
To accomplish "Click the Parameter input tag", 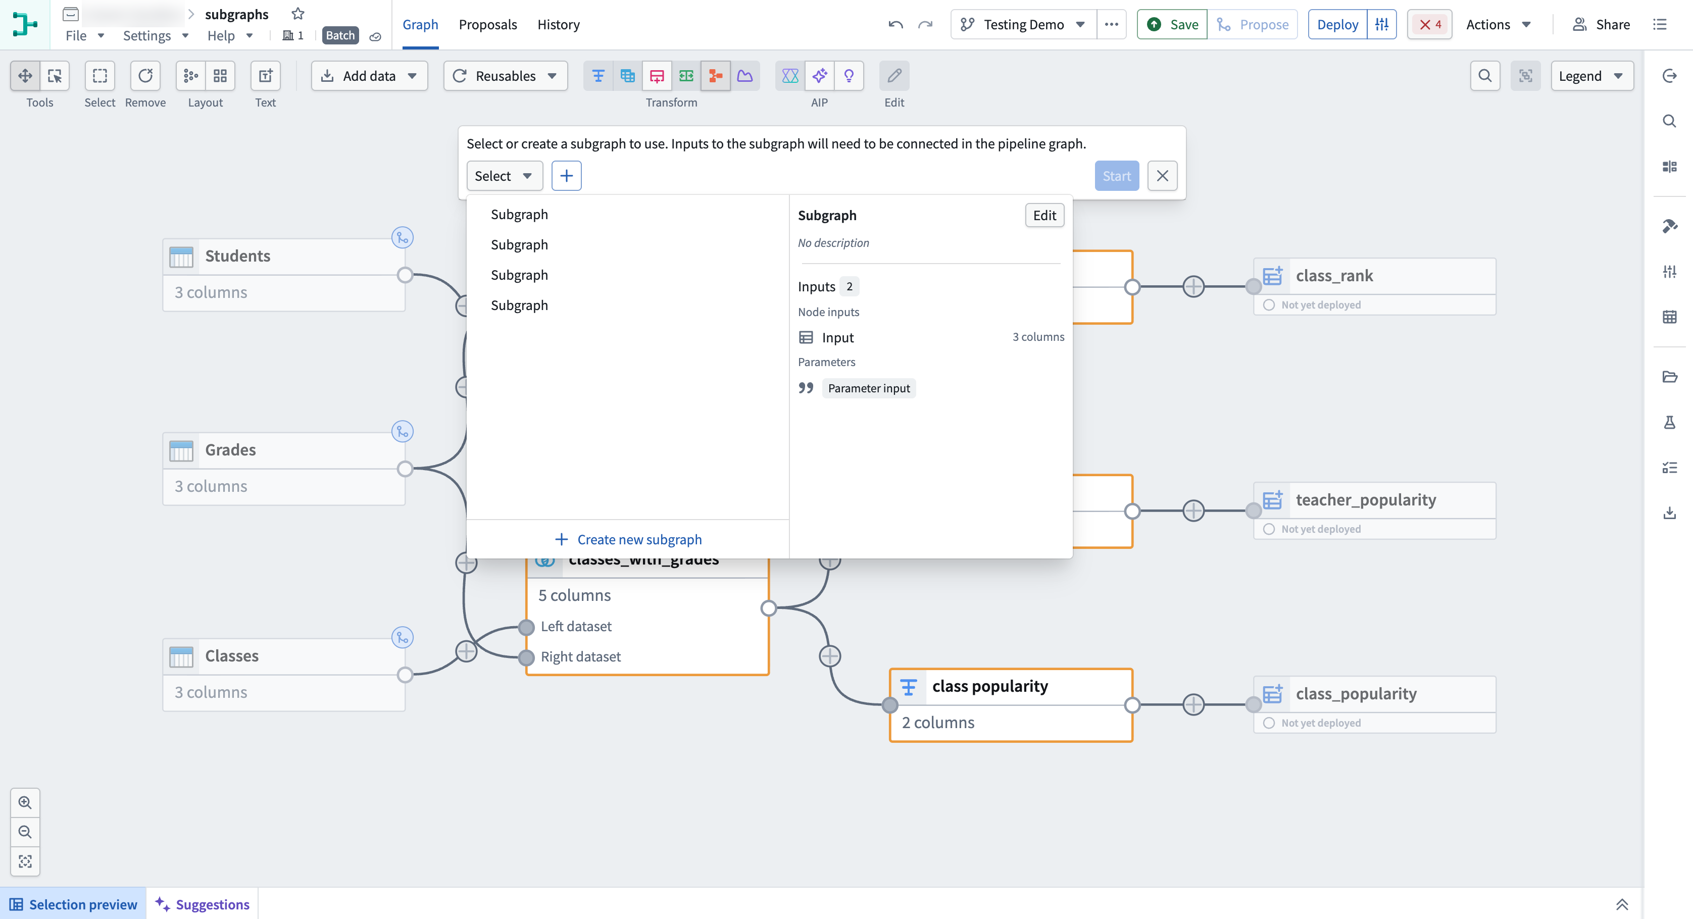I will point(868,388).
